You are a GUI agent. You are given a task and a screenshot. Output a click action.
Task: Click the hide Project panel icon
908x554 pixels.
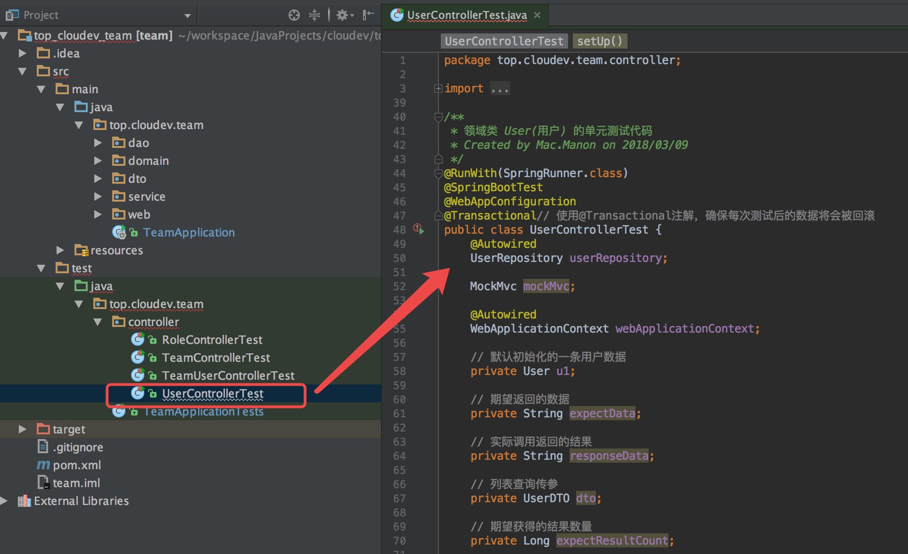coord(368,15)
